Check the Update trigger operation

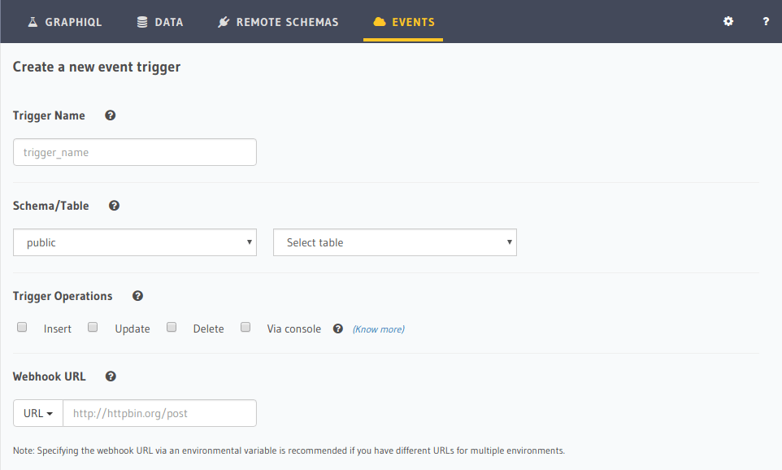pyautogui.click(x=93, y=328)
